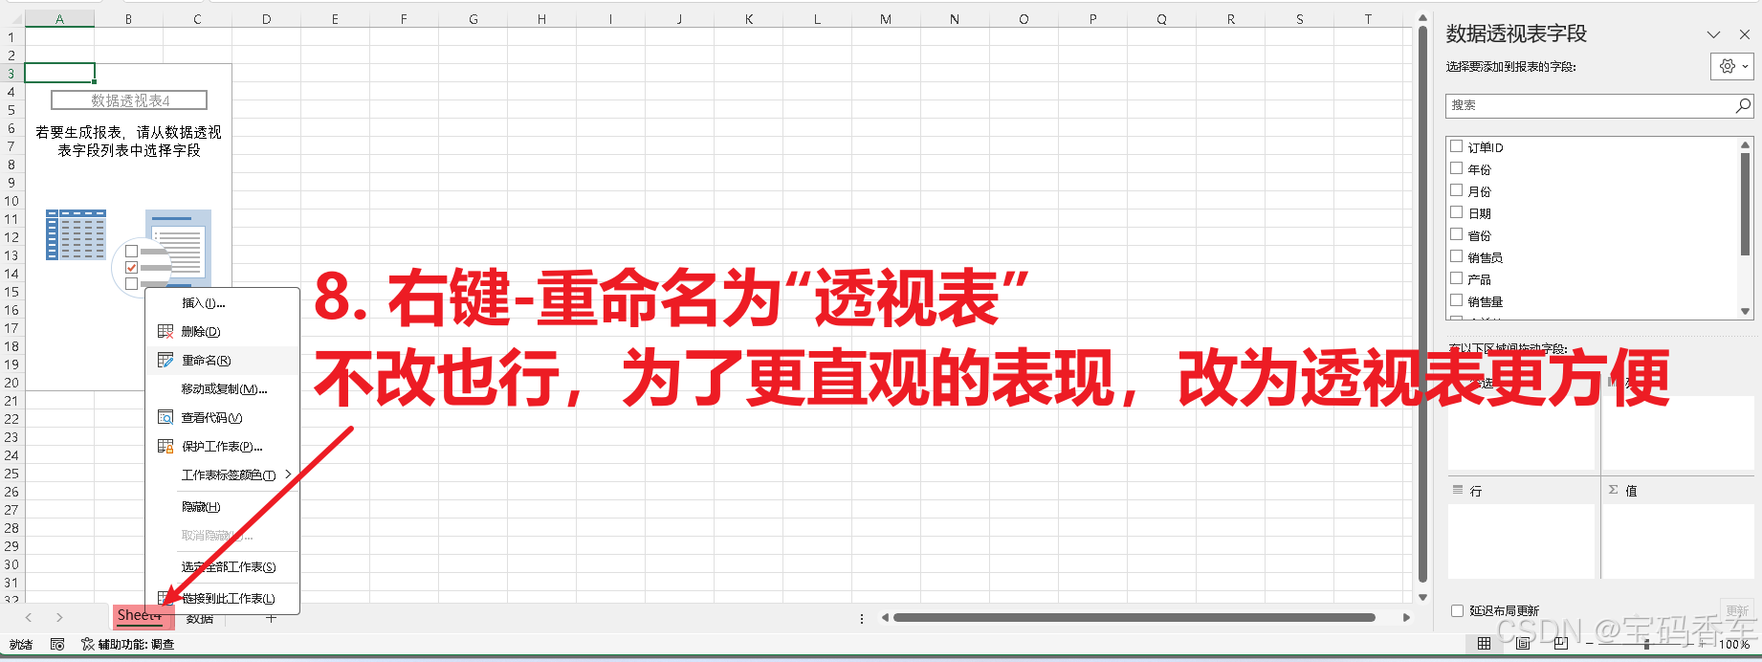Click the macro recording icon in the status bar
This screenshot has height=662, width=1762.
click(57, 644)
